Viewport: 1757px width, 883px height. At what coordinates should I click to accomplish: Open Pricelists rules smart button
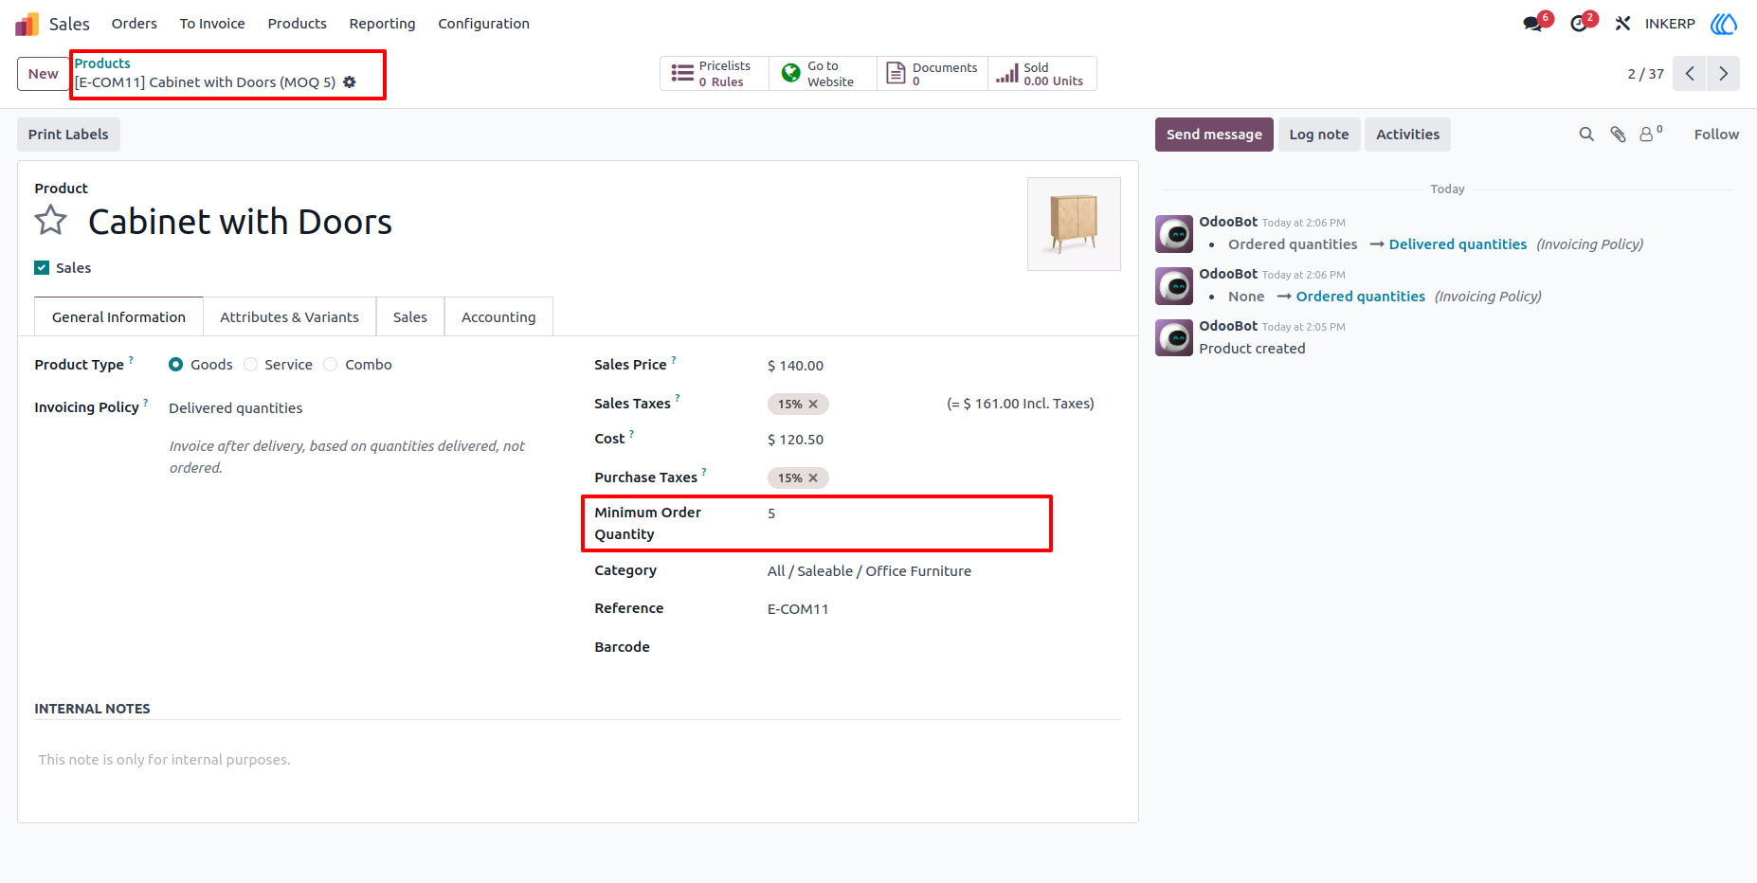click(715, 74)
